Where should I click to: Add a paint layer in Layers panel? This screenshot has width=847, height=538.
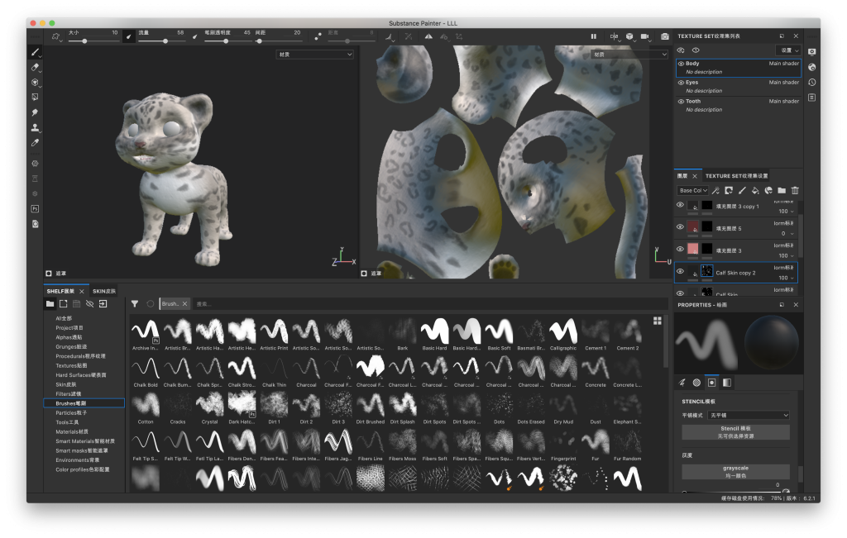(742, 190)
